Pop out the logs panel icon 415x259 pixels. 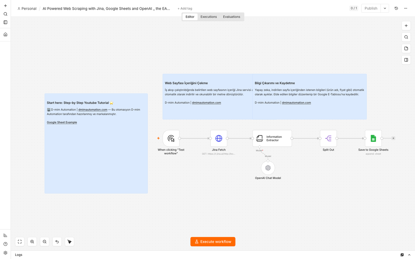pyautogui.click(x=402, y=255)
